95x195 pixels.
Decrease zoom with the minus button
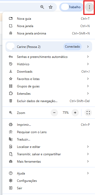(54, 113)
